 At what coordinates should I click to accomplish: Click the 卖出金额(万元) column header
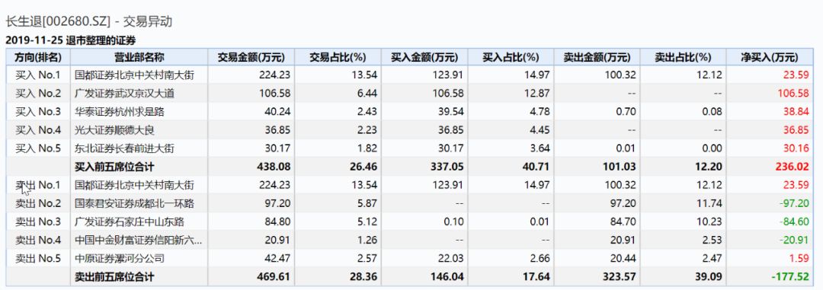coord(597,57)
